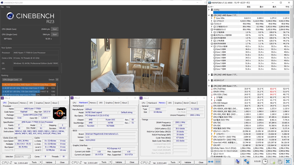Screen dimensions: 294x165
Task: Click the Cinebench title bar app icon
Action: tap(2, 3)
